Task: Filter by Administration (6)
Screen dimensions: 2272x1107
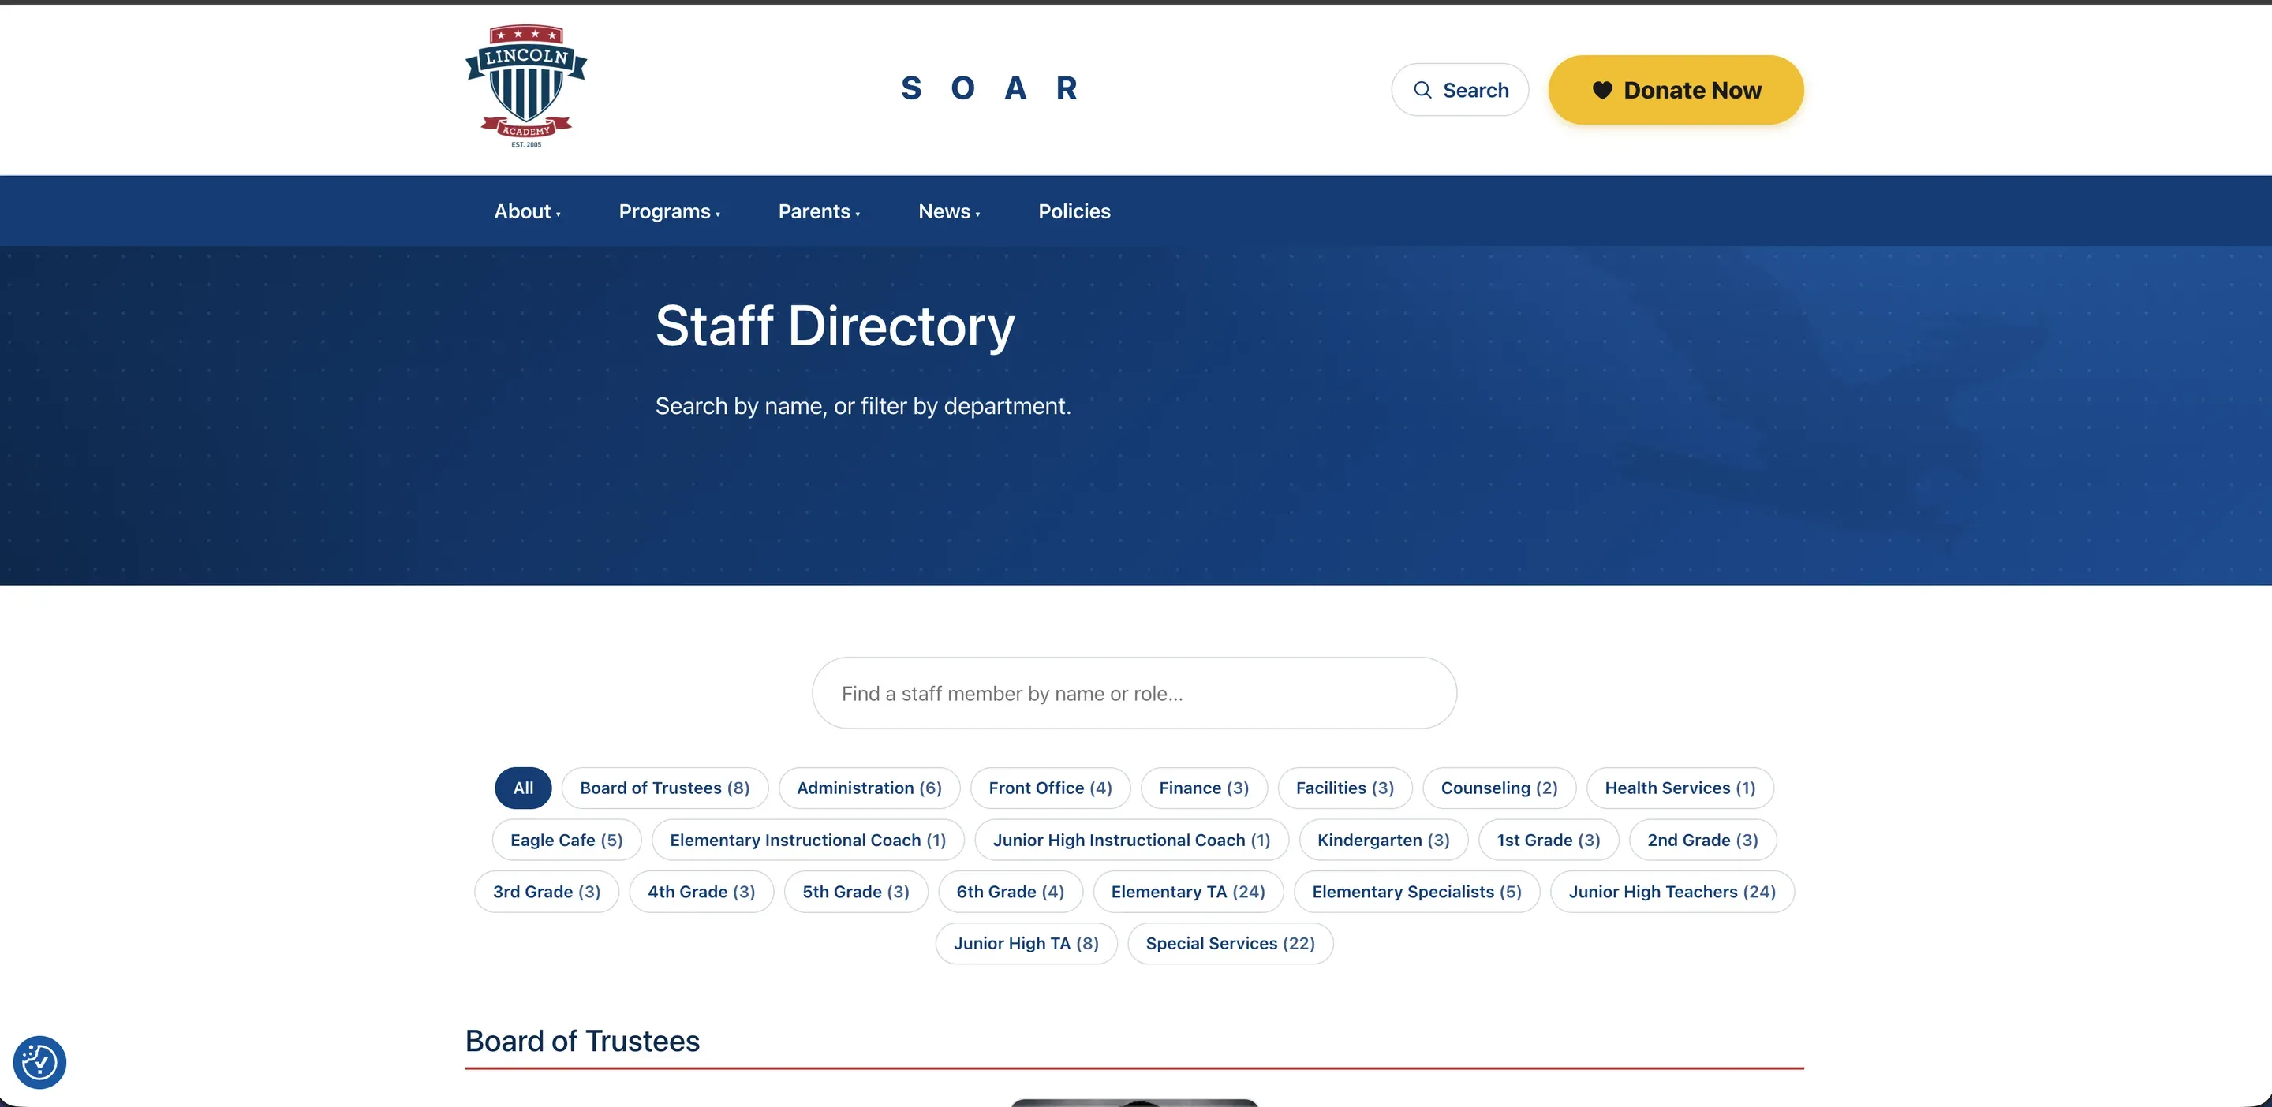Action: tap(869, 788)
